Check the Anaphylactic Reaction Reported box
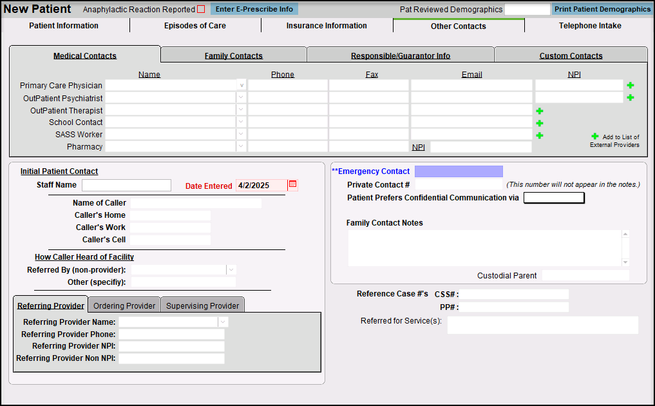 pyautogui.click(x=201, y=10)
